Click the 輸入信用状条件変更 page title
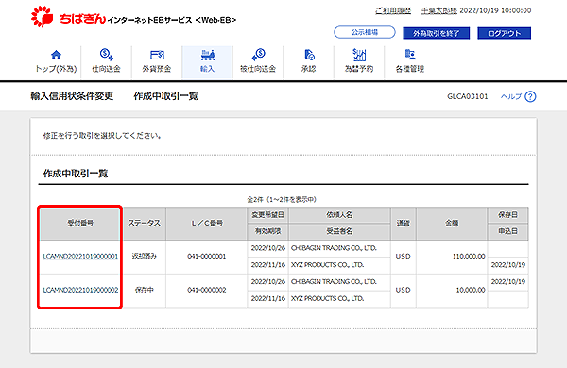Viewport: 567px width, 368px height. tap(72, 96)
